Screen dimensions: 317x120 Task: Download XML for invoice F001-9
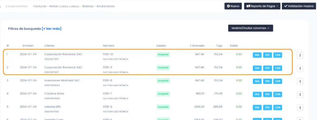pos(257,68)
